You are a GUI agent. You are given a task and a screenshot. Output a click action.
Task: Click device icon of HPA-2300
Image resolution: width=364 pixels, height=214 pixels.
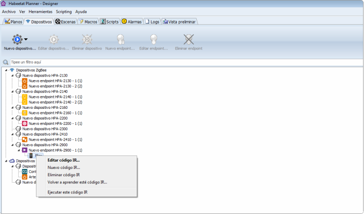click(18, 129)
